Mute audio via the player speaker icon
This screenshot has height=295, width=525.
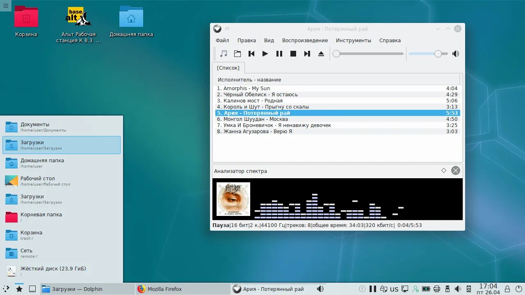(x=456, y=54)
